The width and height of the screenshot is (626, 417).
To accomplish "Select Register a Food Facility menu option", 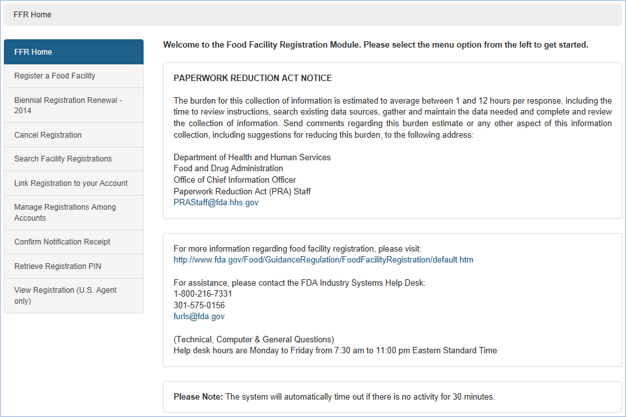I will click(x=73, y=76).
